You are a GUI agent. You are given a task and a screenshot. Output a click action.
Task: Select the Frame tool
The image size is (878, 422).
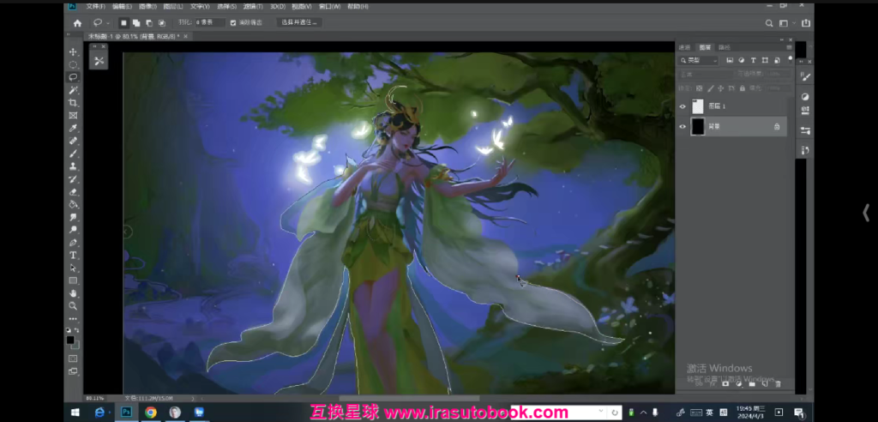click(x=73, y=116)
